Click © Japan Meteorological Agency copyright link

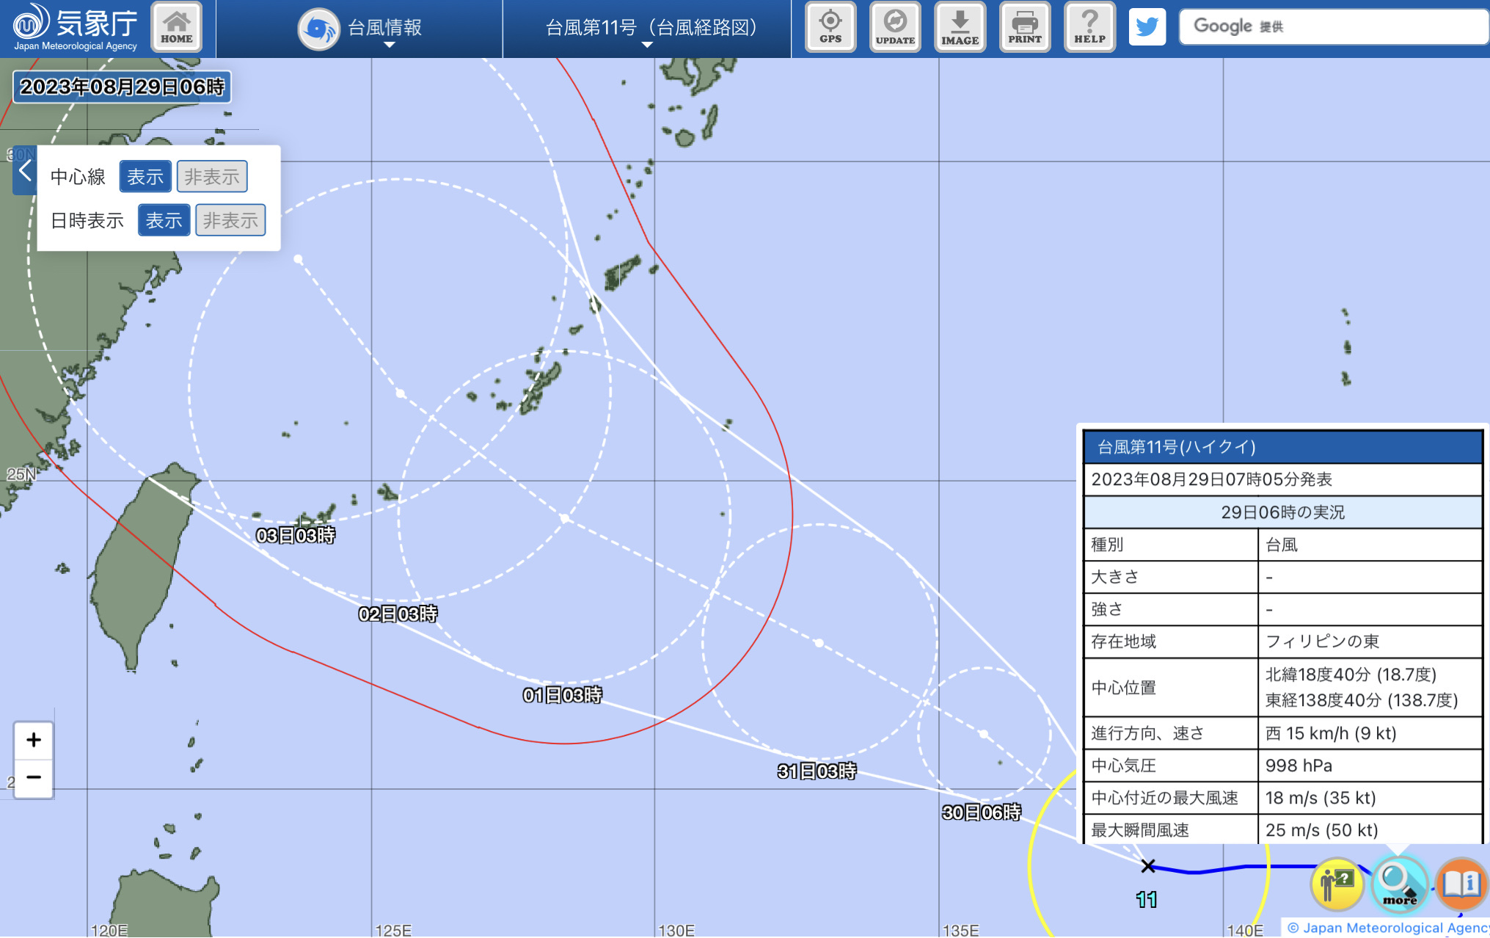pyautogui.click(x=1388, y=928)
